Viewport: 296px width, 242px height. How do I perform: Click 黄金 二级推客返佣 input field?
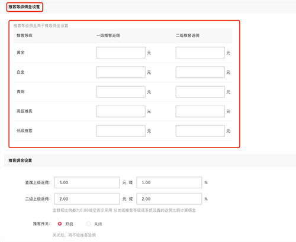200,53
